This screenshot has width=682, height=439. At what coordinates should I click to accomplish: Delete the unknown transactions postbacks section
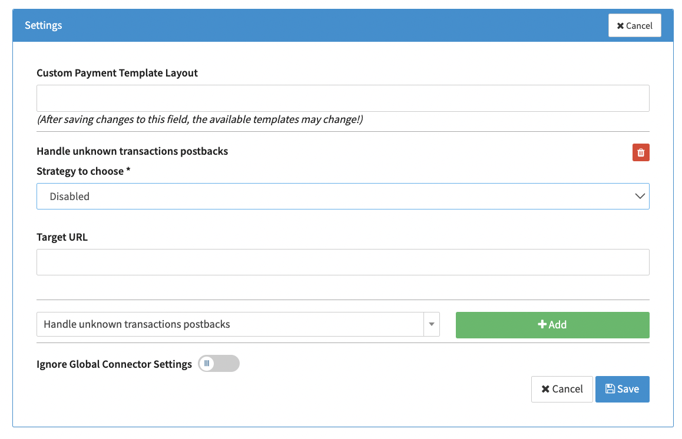click(641, 153)
